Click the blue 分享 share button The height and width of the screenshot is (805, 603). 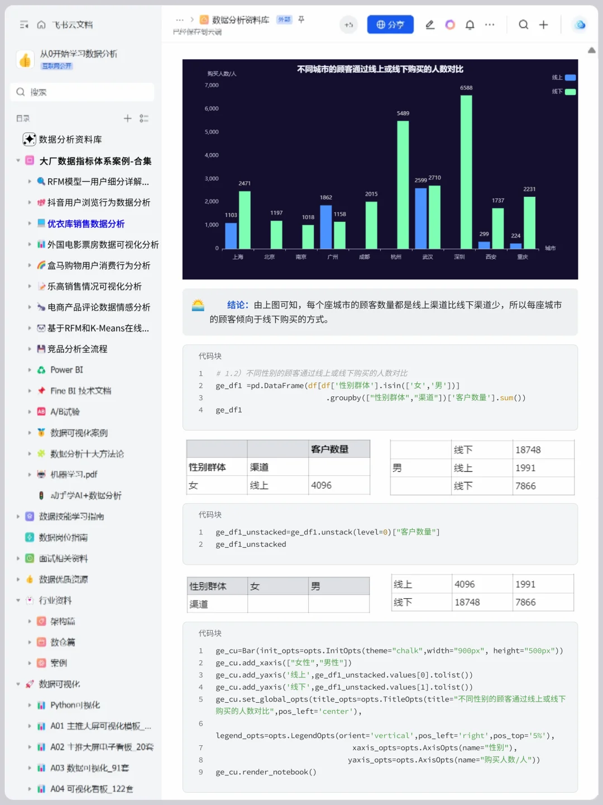(x=390, y=25)
